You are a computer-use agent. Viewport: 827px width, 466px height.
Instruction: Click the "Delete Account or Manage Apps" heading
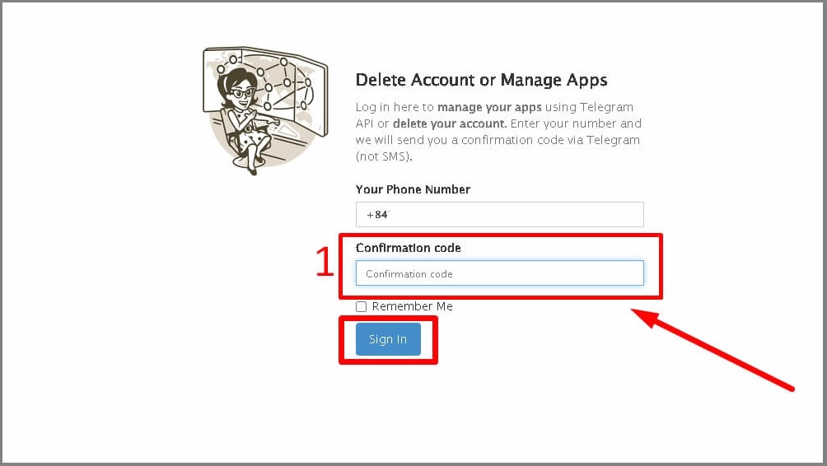coord(481,80)
